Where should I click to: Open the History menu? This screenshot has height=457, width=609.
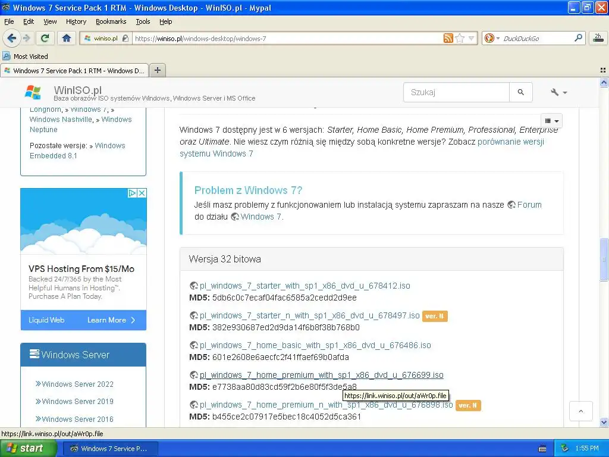[76, 21]
